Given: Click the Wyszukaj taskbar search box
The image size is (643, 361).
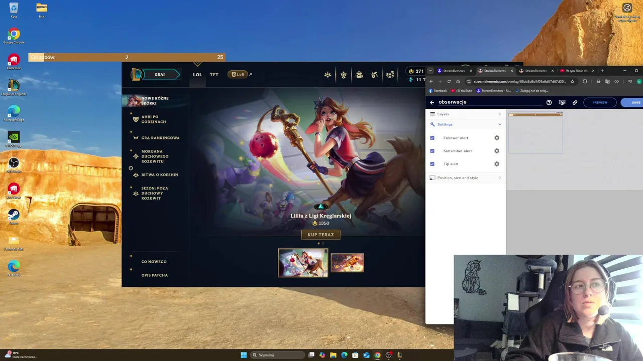Looking at the screenshot, I should [x=278, y=355].
